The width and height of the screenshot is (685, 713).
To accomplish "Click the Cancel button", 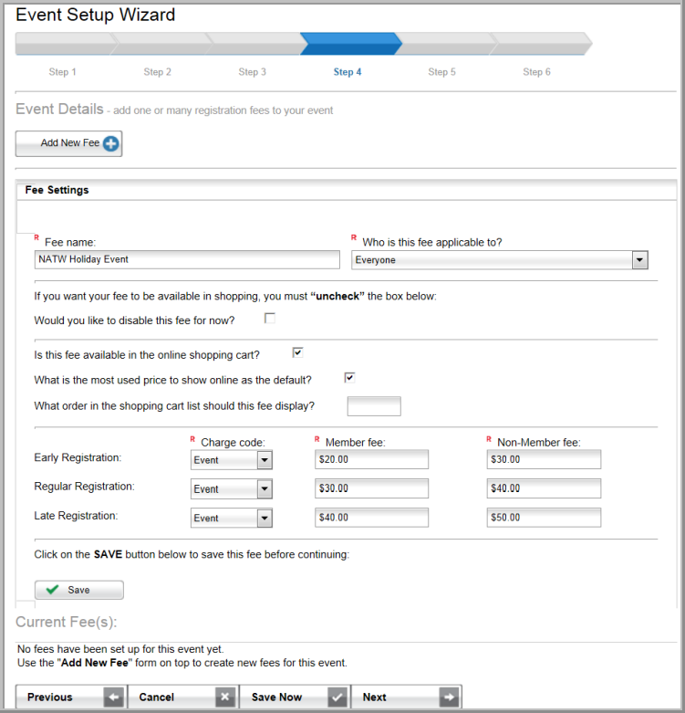I will (x=183, y=697).
